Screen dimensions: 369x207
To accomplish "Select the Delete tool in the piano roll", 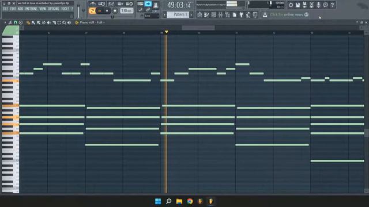I will coord(44,22).
